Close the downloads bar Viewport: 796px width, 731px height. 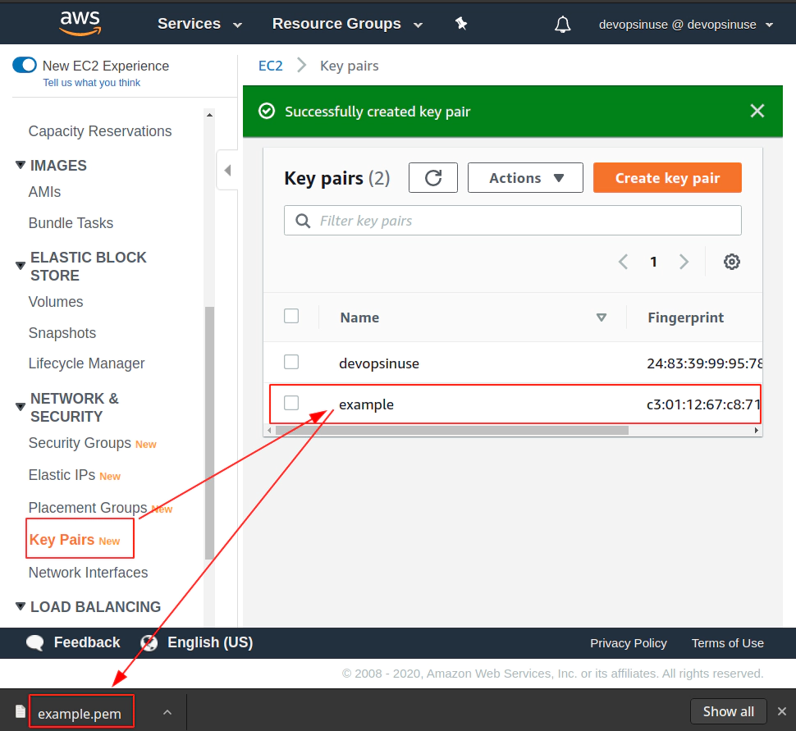[782, 711]
